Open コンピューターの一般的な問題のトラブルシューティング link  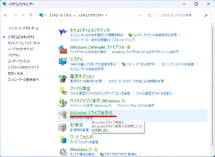pos(102,40)
